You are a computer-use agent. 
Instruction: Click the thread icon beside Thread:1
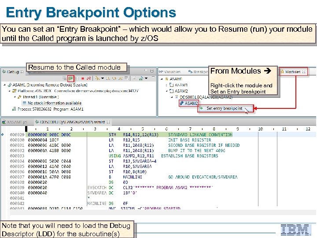tap(19, 97)
